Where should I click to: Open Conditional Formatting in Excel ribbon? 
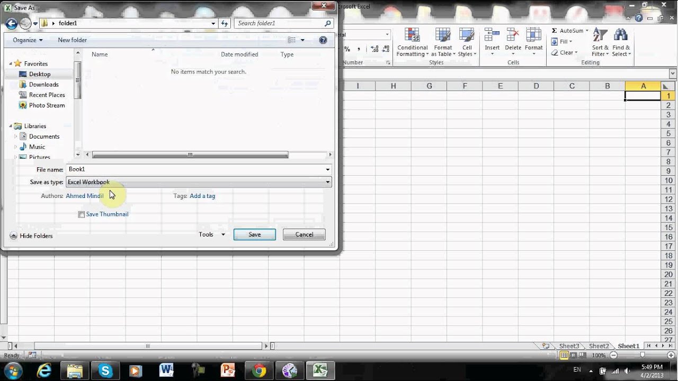point(412,42)
